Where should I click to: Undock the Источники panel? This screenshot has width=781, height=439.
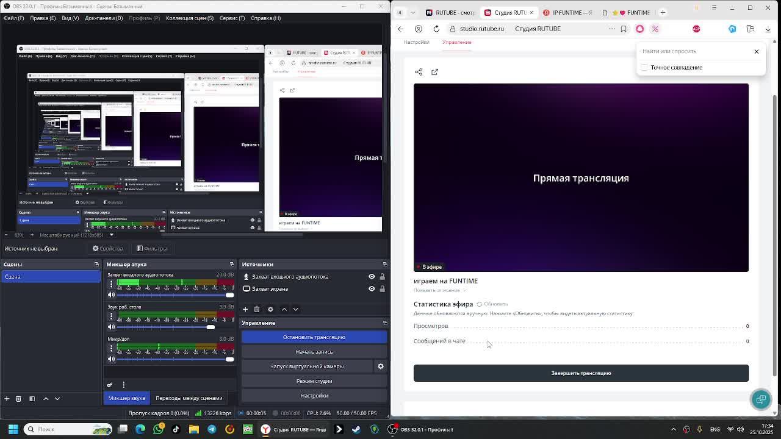[385, 265]
